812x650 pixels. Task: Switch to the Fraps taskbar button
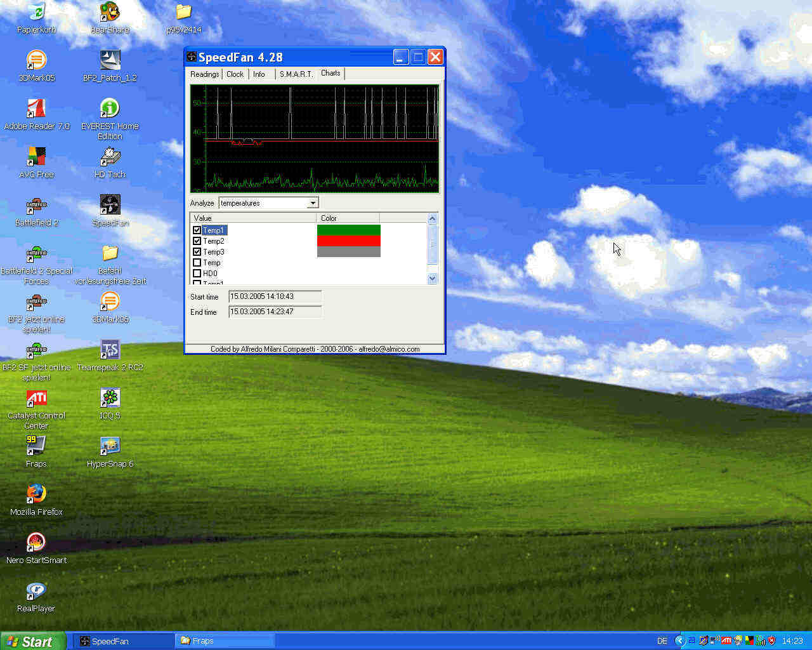coord(225,641)
